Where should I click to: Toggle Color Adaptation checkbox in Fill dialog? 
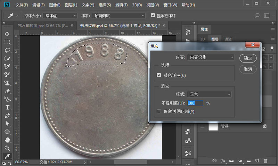tap(159, 75)
